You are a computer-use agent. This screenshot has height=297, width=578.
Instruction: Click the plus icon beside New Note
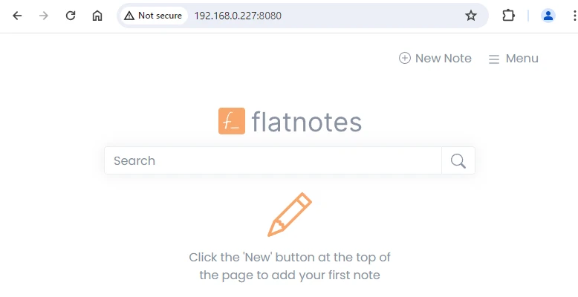(x=405, y=59)
